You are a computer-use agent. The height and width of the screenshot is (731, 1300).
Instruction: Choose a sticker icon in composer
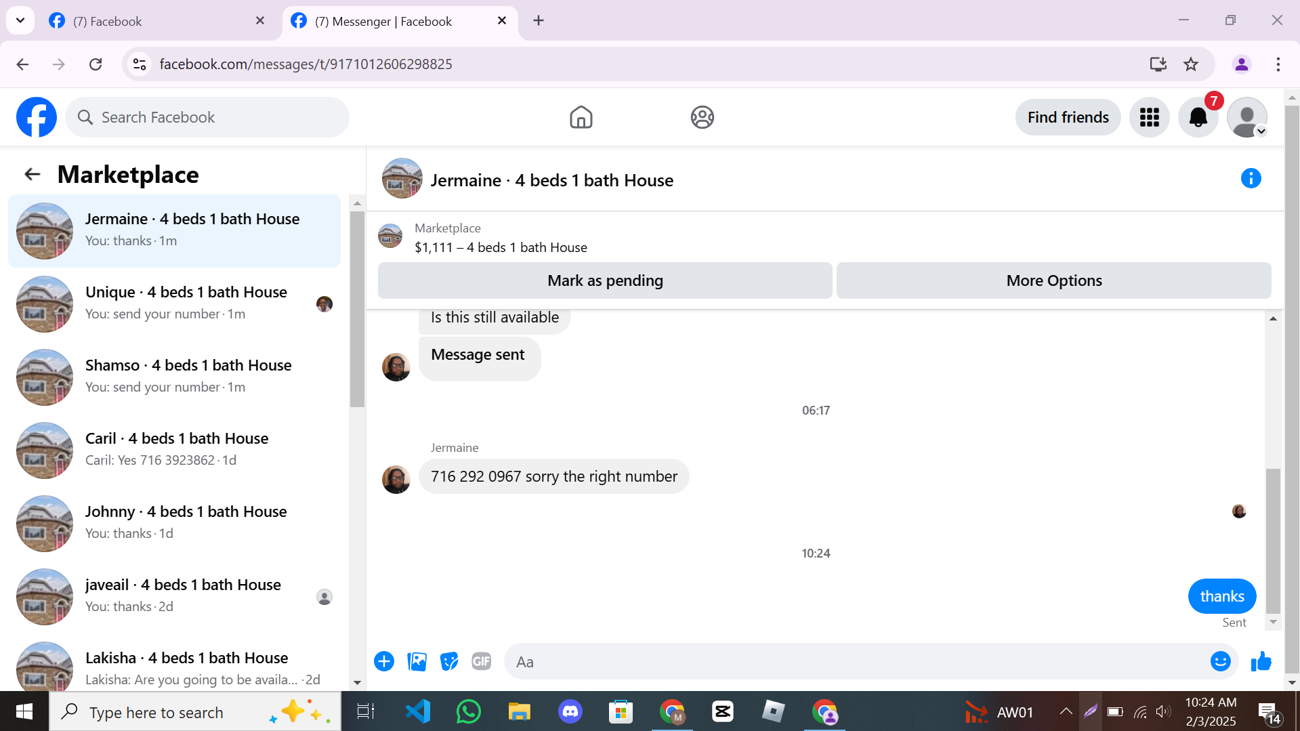[449, 661]
